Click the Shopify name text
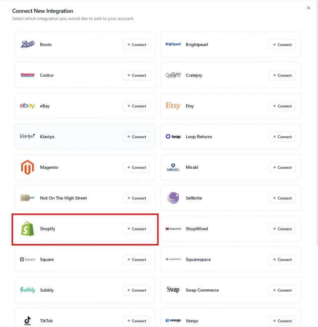318x327 pixels. click(x=48, y=229)
